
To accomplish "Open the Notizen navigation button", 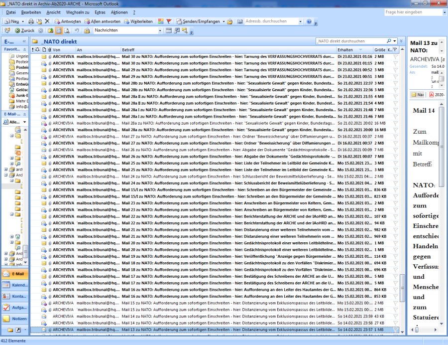I will (15, 319).
